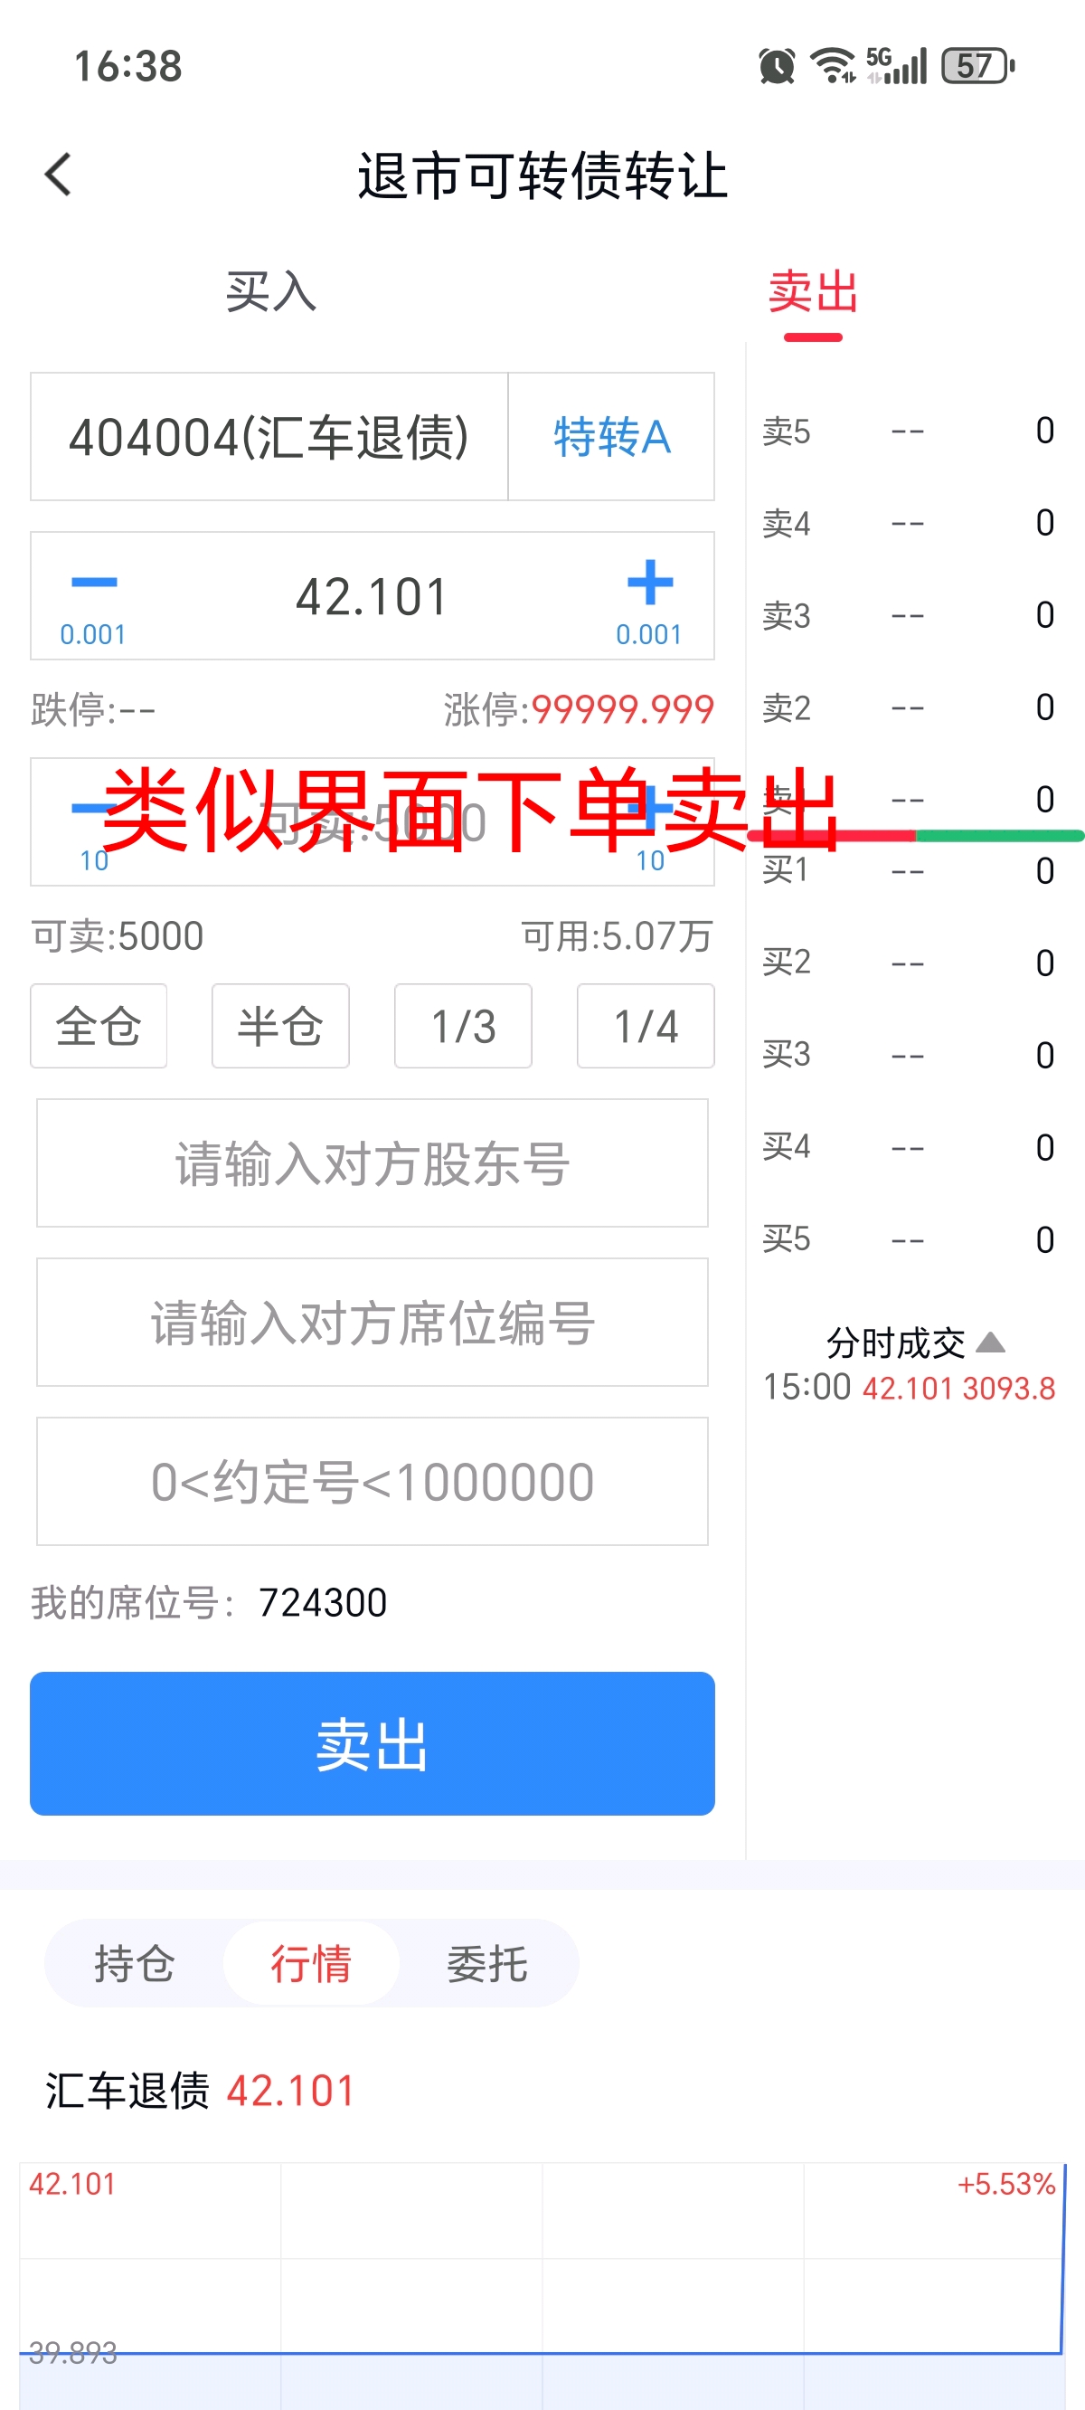
Task: Select the 买4 order book row
Action: (910, 1148)
